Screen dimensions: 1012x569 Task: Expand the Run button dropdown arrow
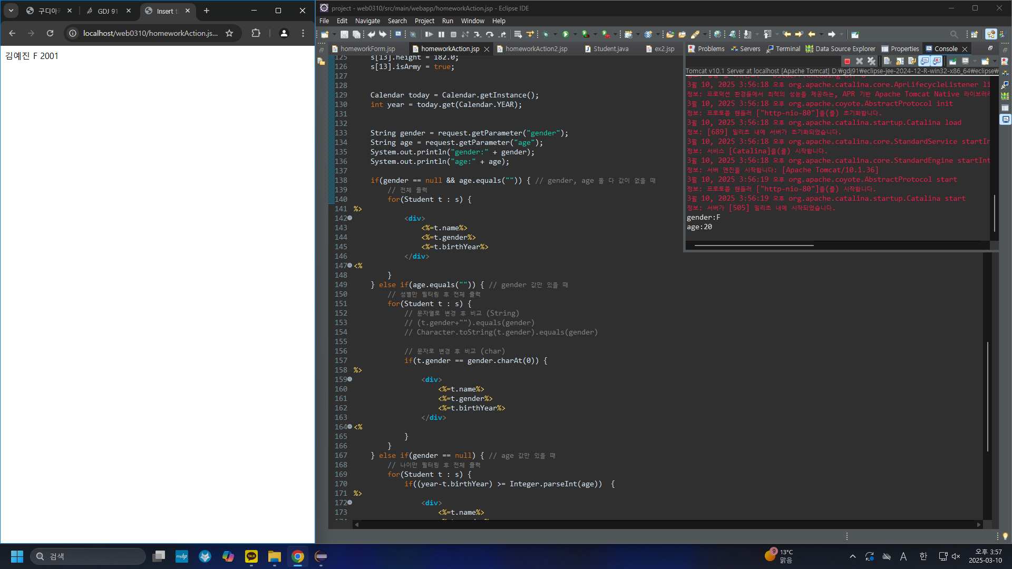coord(575,34)
